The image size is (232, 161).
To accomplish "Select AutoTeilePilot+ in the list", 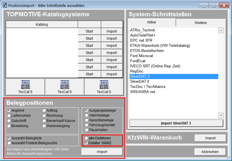I will [x=174, y=35].
